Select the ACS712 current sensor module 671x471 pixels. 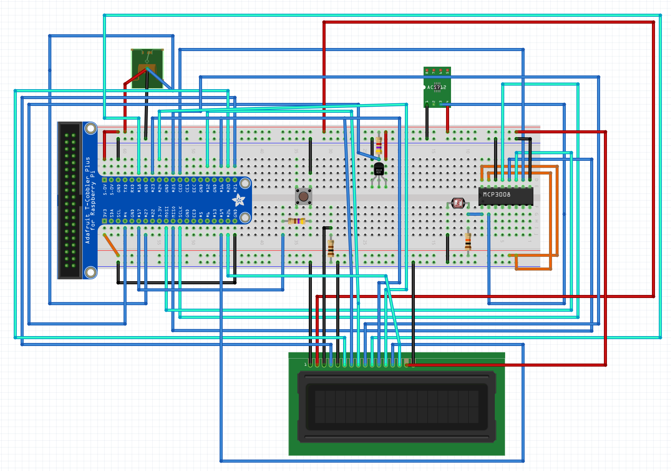coord(437,87)
